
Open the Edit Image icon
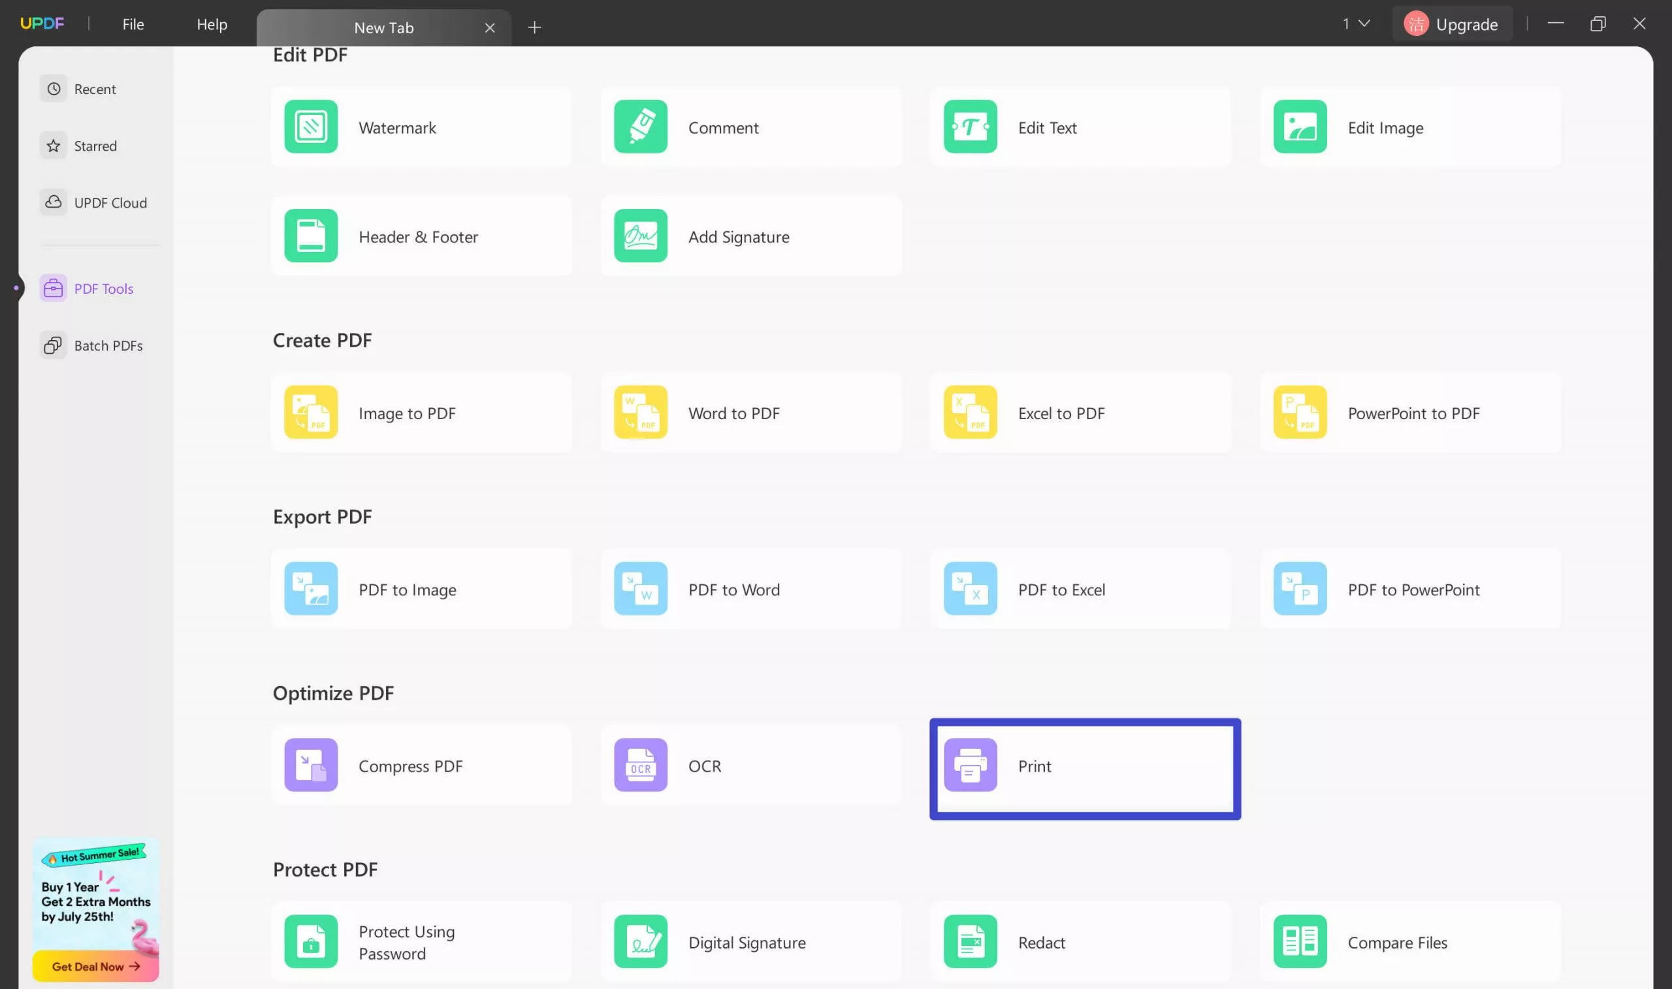point(1300,127)
